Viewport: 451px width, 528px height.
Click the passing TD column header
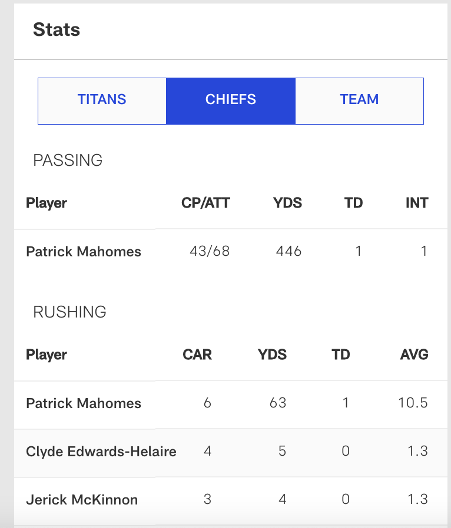pos(353,203)
